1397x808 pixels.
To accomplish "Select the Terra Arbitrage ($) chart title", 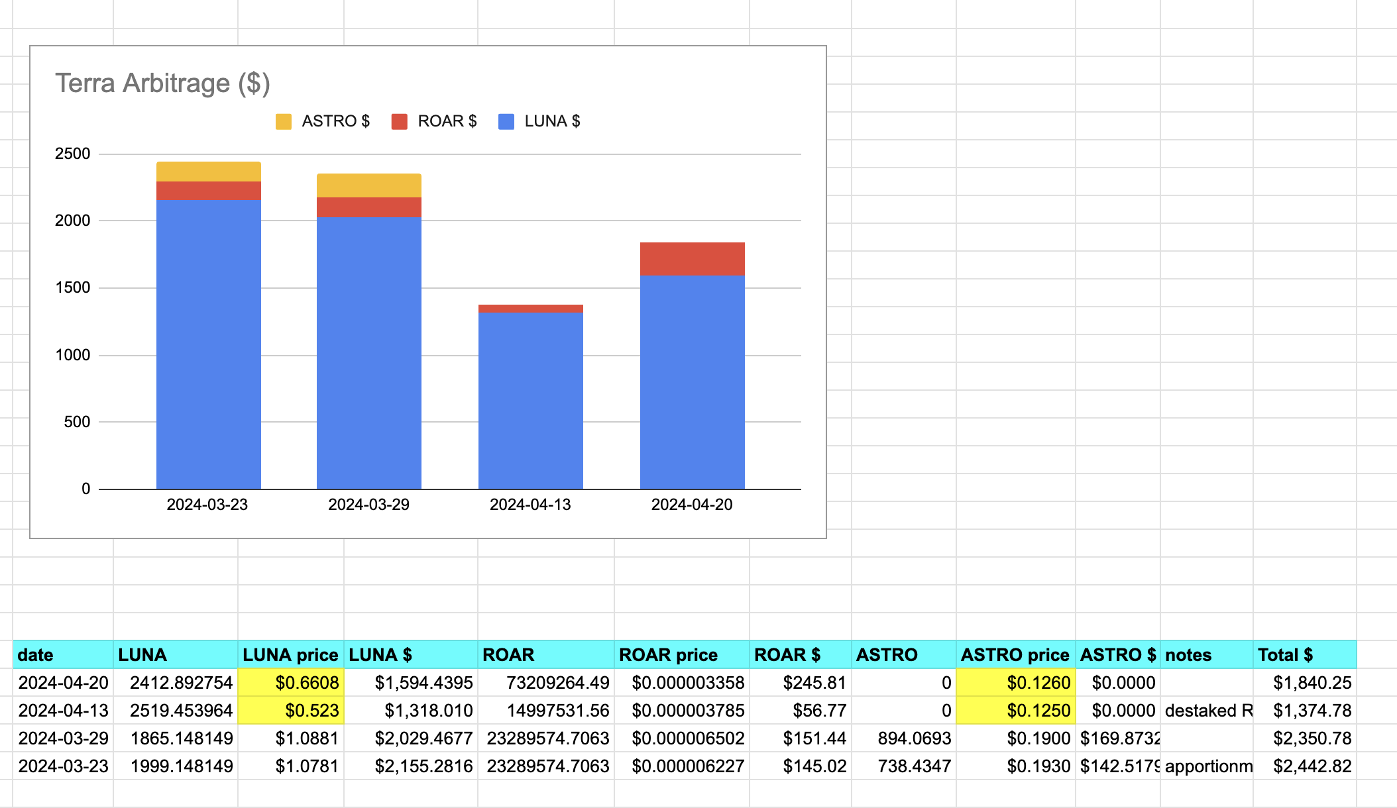I will coord(162,83).
